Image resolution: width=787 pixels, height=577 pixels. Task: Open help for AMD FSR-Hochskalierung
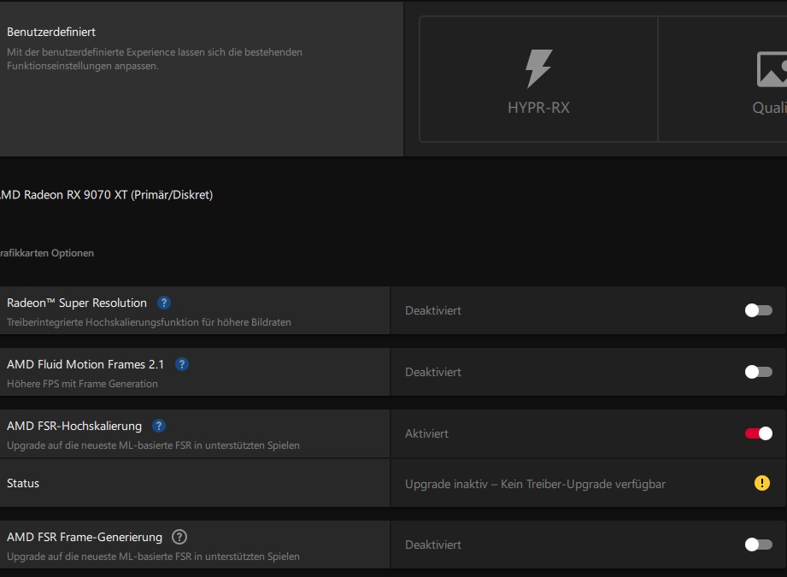tap(159, 426)
